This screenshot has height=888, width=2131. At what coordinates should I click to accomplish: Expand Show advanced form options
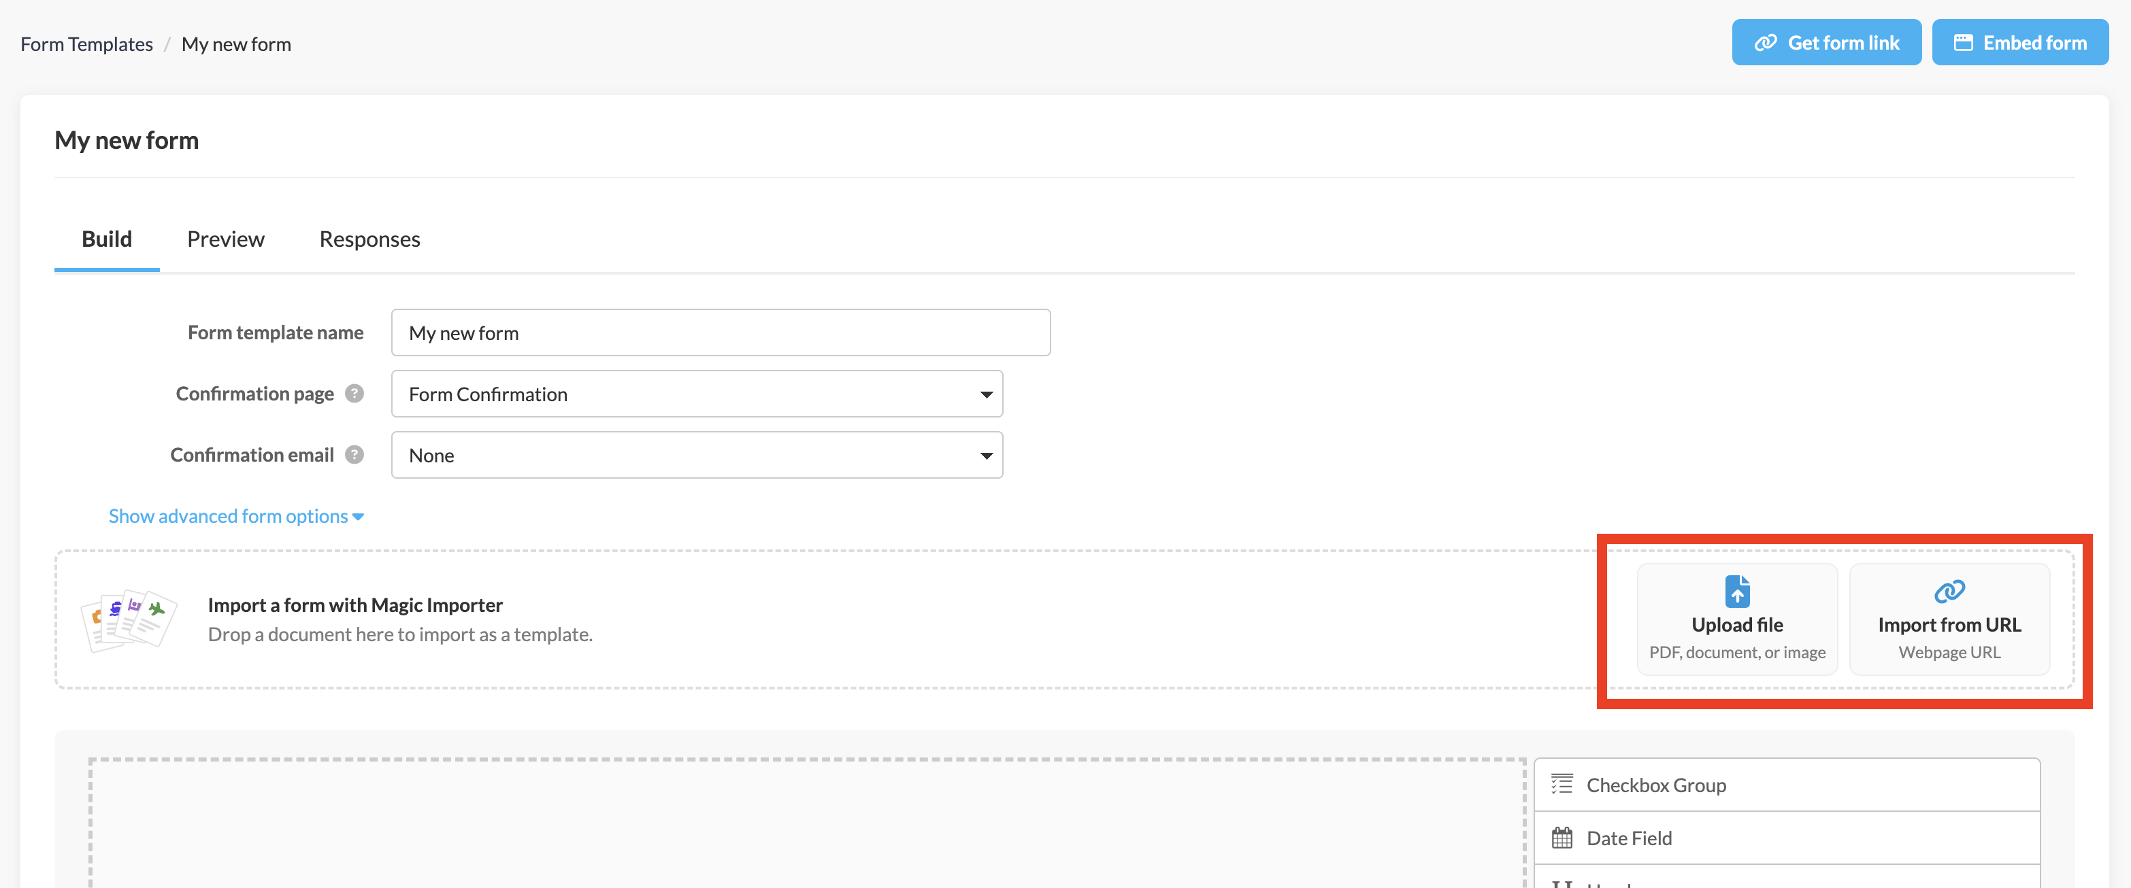pyautogui.click(x=236, y=516)
